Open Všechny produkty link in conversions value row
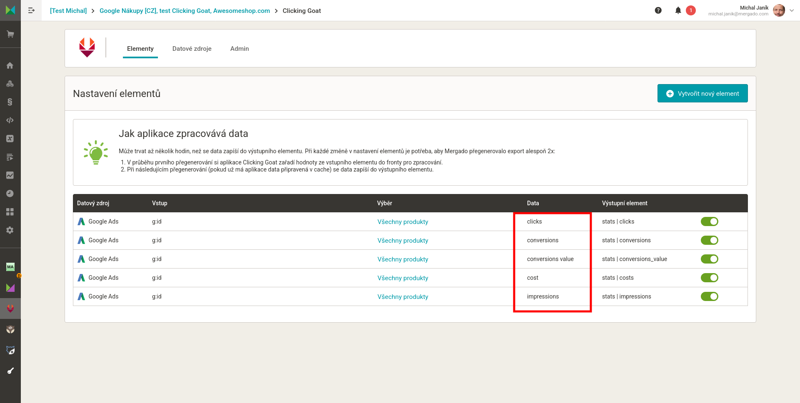The width and height of the screenshot is (800, 403). (x=403, y=259)
